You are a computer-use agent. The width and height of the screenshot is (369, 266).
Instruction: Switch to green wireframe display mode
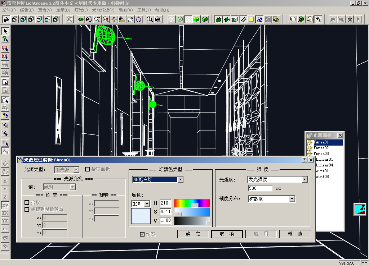[180, 19]
